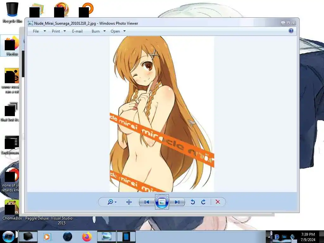This screenshot has height=243, width=324.
Task: Rotate the image clockwise
Action: pos(203,202)
